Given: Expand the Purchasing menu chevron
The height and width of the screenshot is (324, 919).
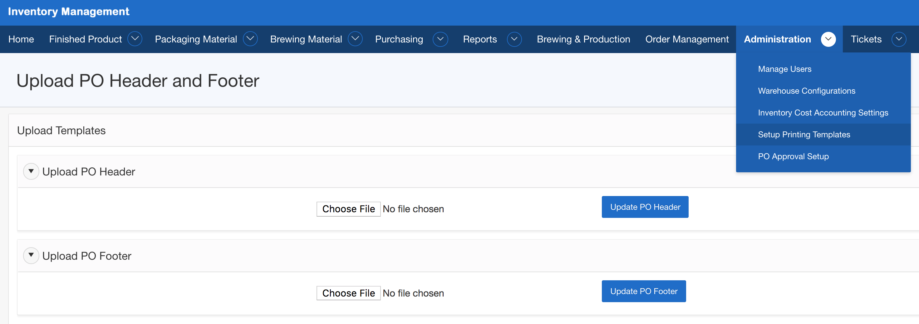Looking at the screenshot, I should (440, 39).
